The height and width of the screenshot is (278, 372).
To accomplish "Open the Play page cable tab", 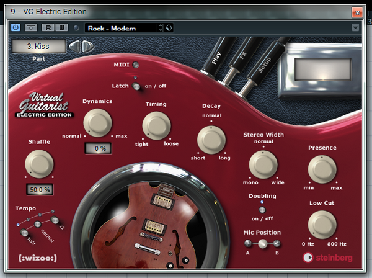I will 217,57.
